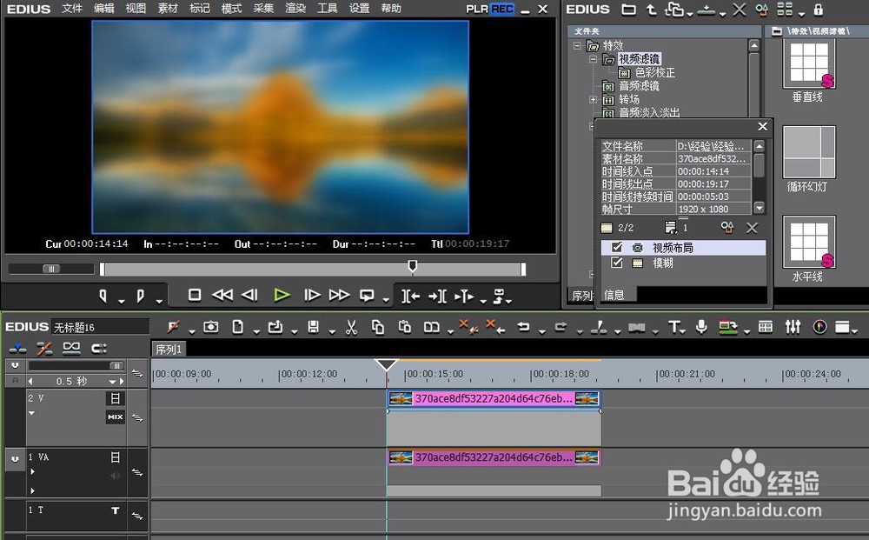Open the 文件 menu
Image resolution: width=869 pixels, height=540 pixels.
point(72,9)
